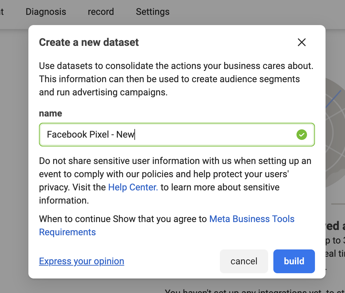Open the record tab
Image resolution: width=345 pixels, height=293 pixels.
101,12
